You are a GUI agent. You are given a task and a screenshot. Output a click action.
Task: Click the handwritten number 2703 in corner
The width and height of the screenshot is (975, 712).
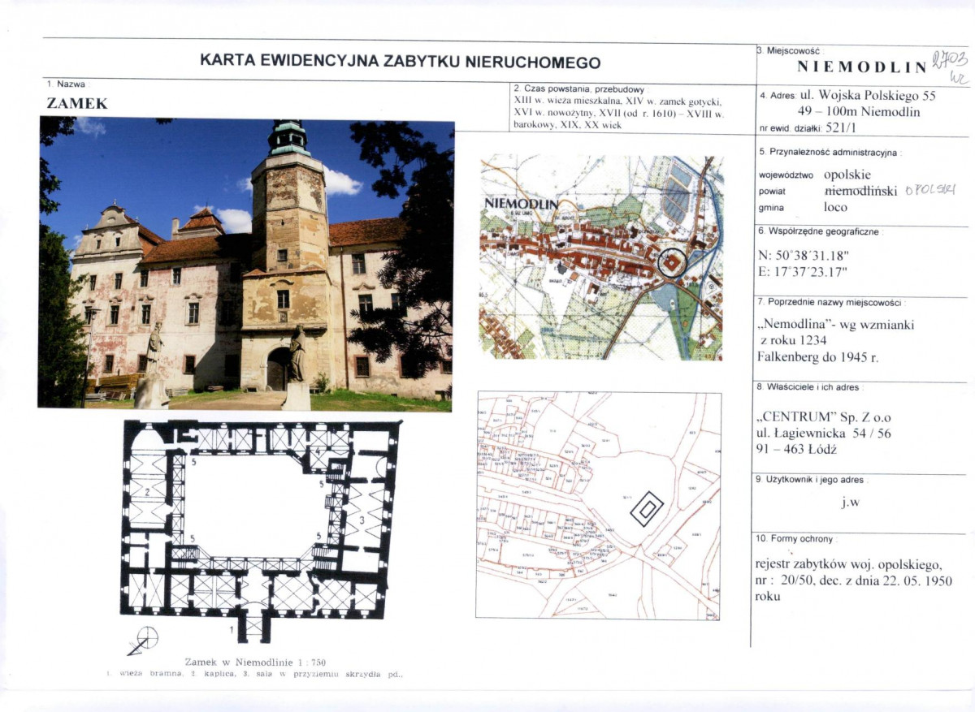948,60
